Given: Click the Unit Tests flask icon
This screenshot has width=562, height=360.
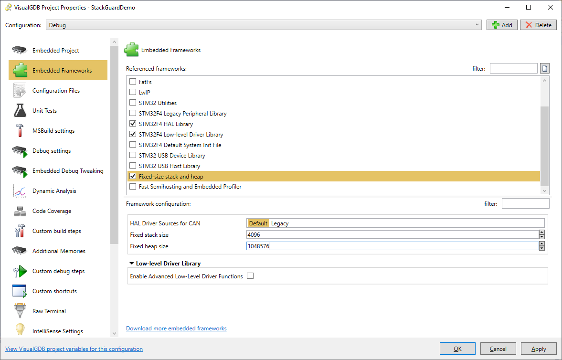Looking at the screenshot, I should click(x=20, y=110).
